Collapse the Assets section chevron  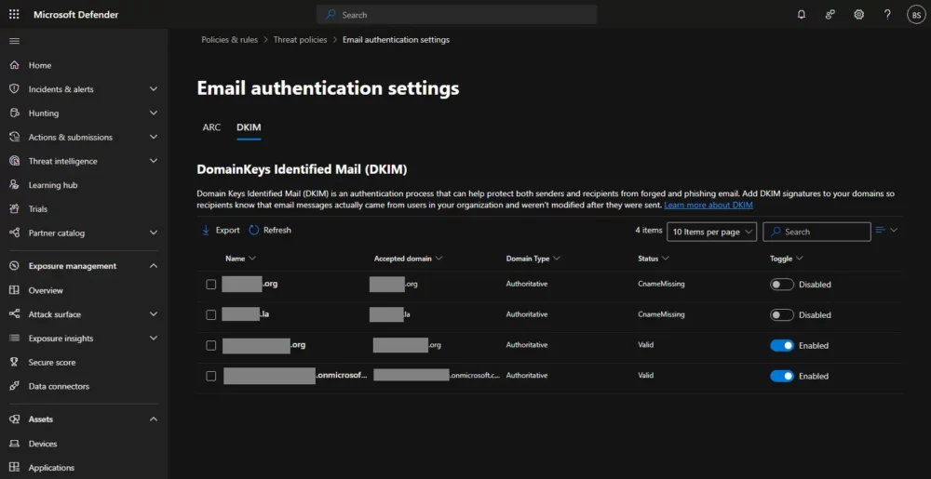[154, 419]
